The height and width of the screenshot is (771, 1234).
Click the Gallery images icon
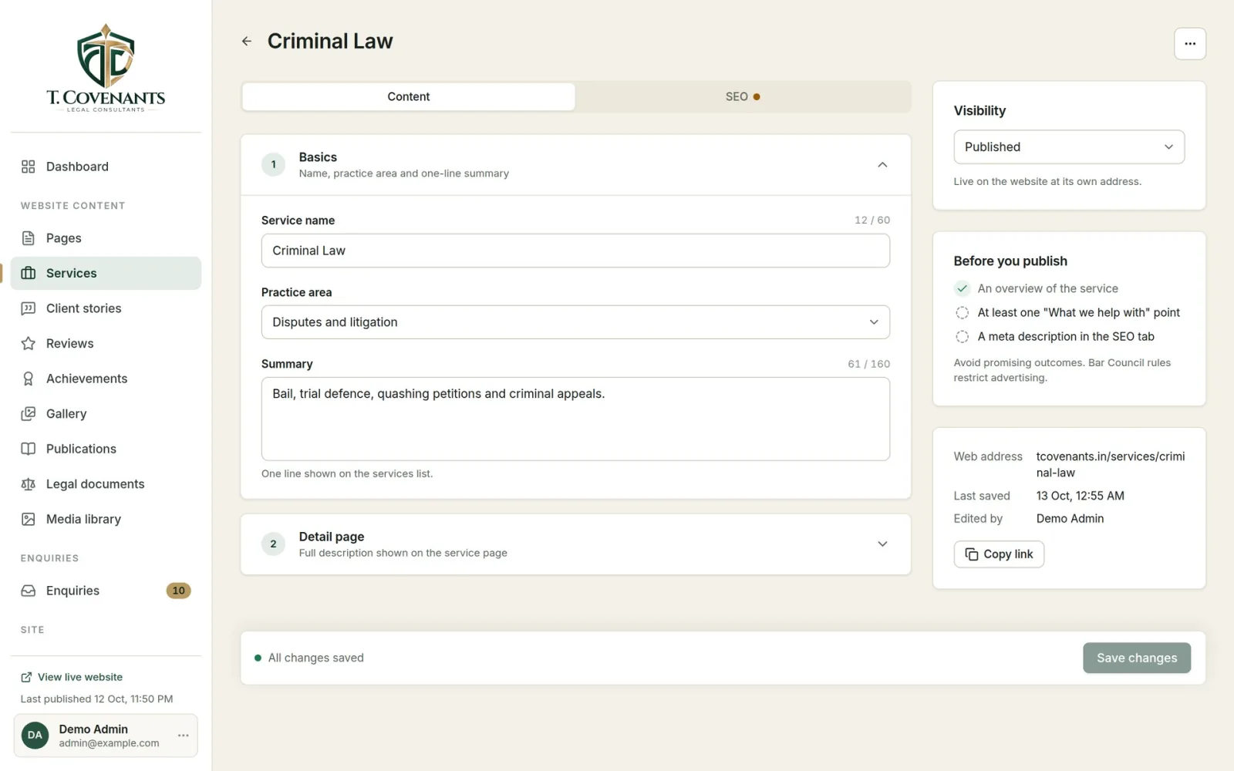[29, 414]
